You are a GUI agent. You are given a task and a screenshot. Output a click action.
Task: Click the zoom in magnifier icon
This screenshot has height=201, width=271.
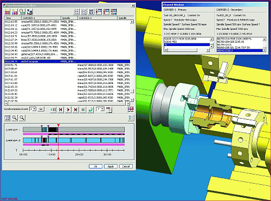[15, 118]
